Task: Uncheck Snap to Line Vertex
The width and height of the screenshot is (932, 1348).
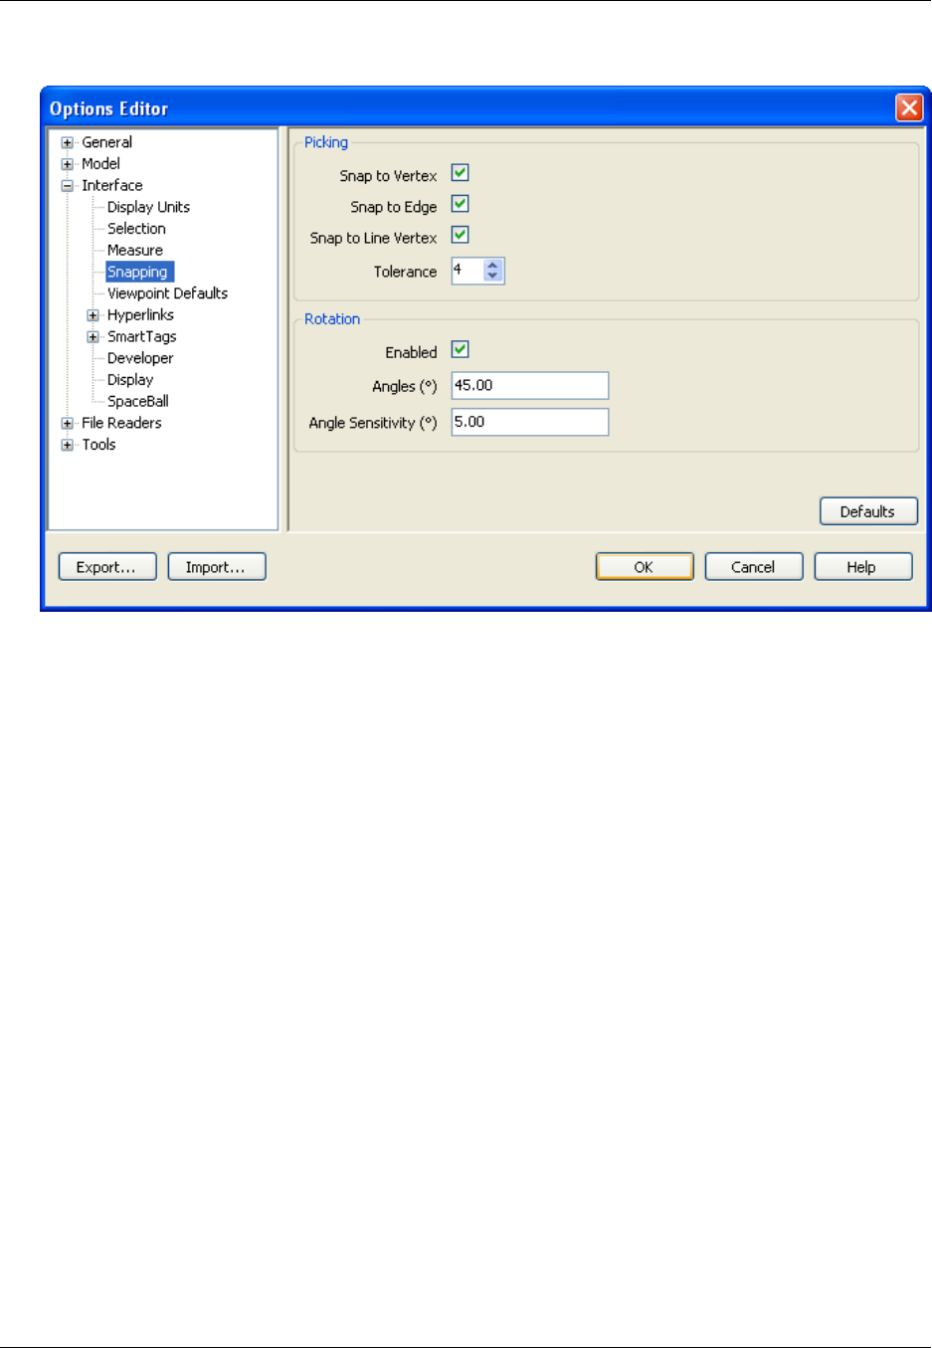Action: point(461,235)
